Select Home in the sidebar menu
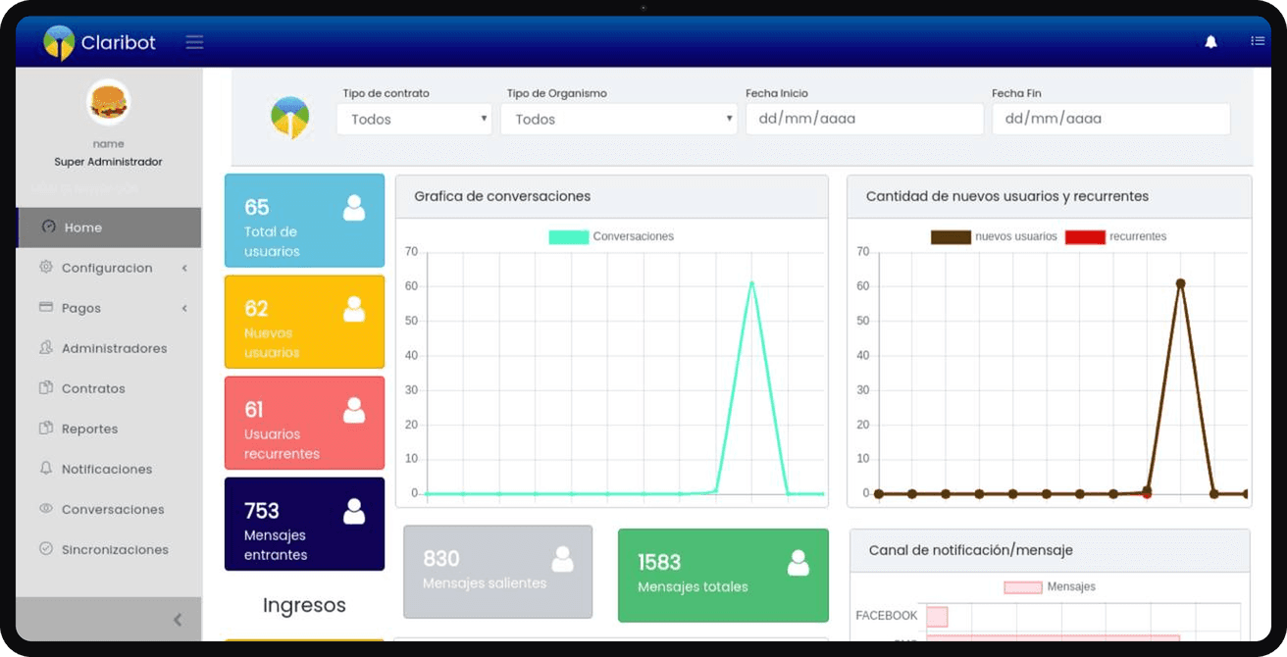The height and width of the screenshot is (657, 1287). (x=88, y=227)
